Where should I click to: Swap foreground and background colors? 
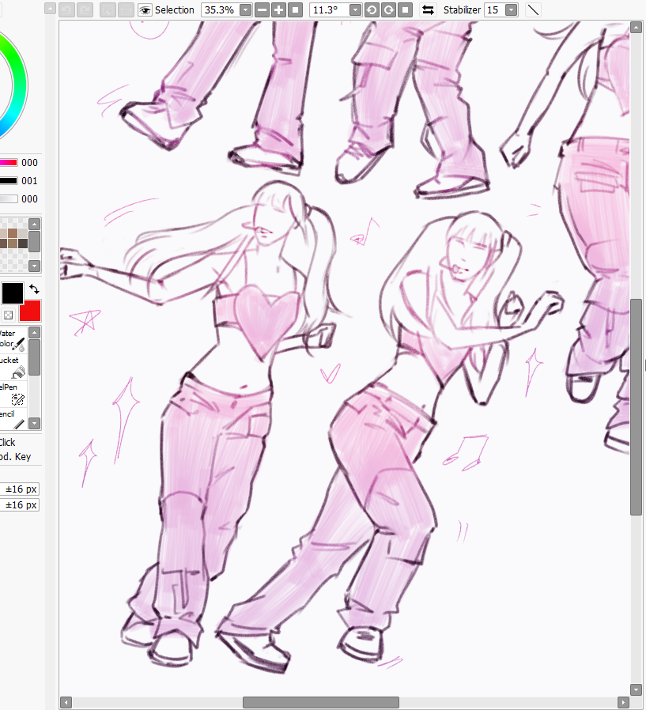34,288
